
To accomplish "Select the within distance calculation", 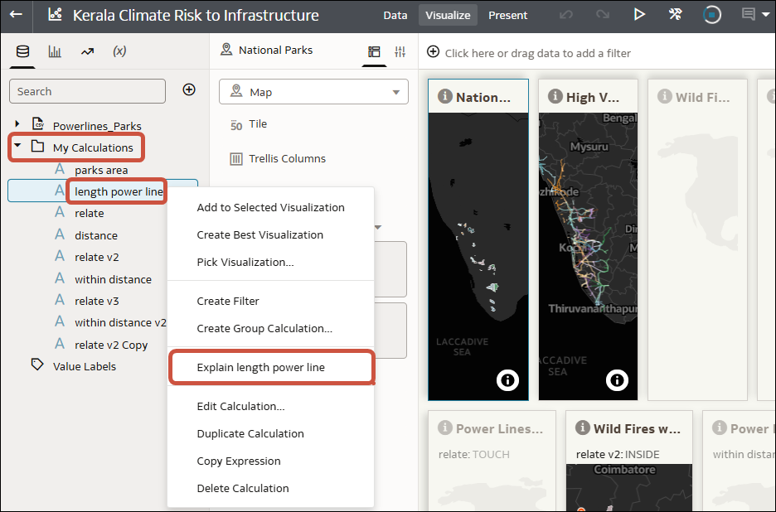I will coord(113,279).
